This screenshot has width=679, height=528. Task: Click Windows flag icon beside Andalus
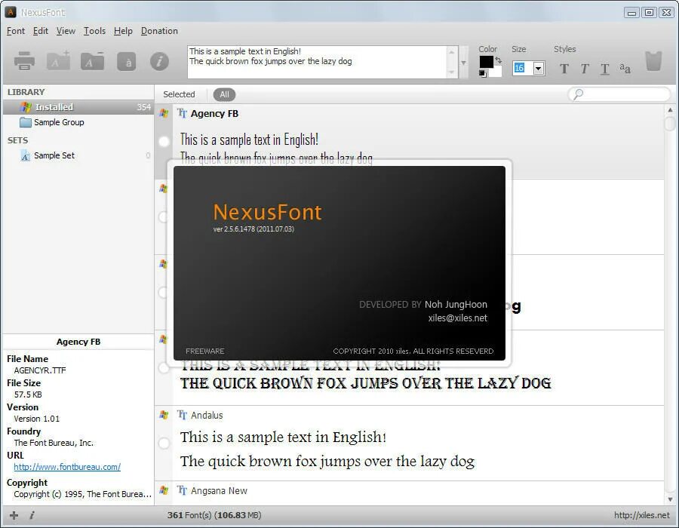[164, 415]
